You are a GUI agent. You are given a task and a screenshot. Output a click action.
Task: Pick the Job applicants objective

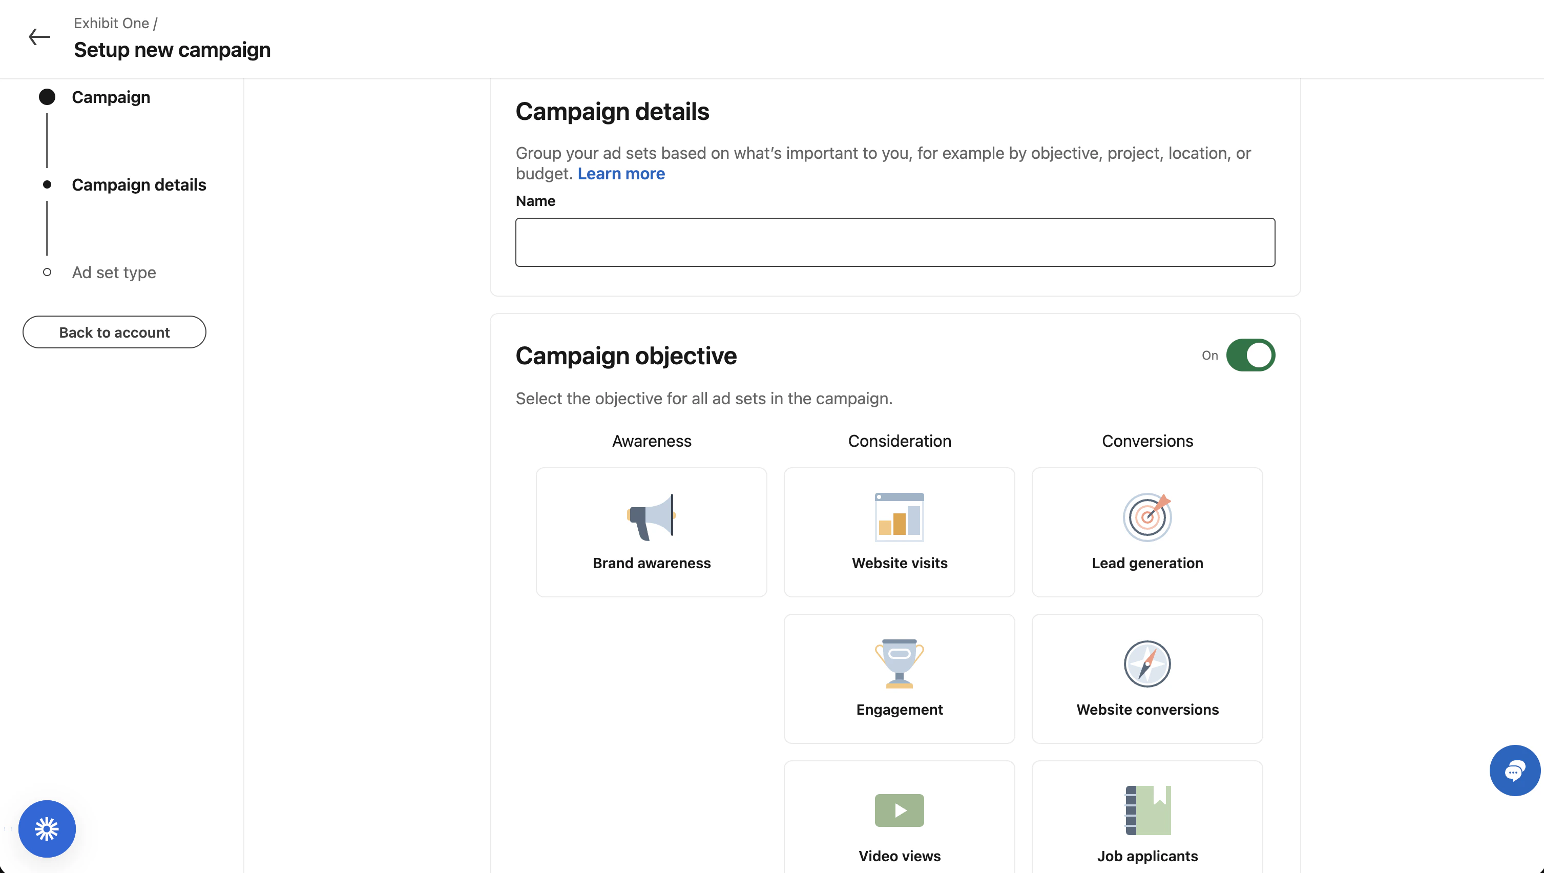tap(1146, 824)
